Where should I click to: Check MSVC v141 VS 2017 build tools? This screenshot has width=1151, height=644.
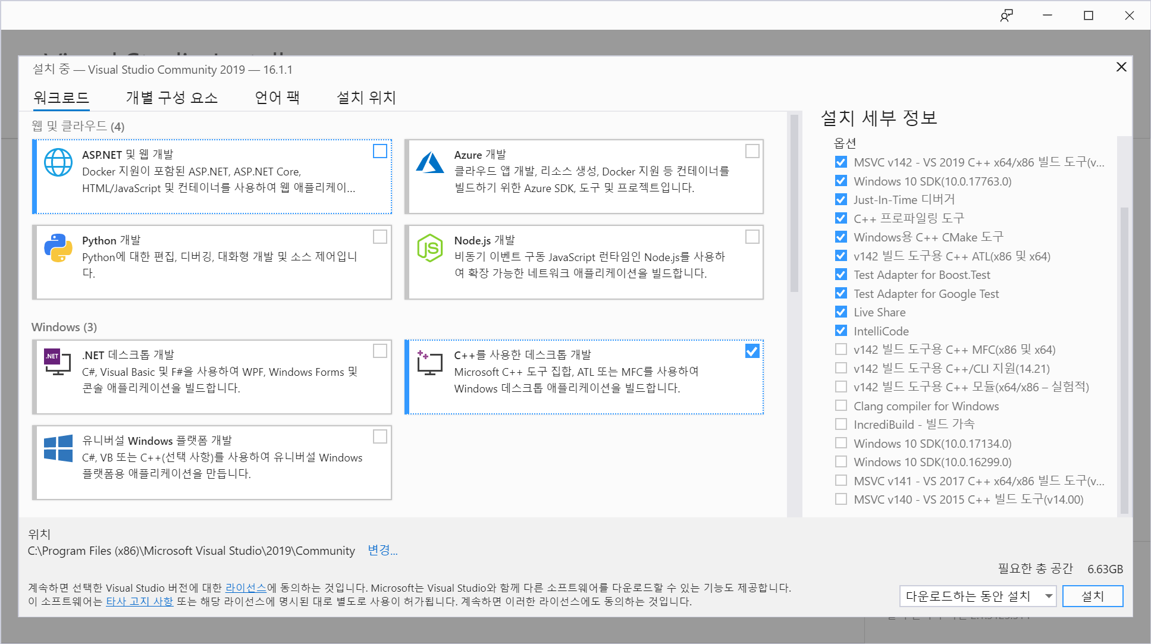pos(841,480)
